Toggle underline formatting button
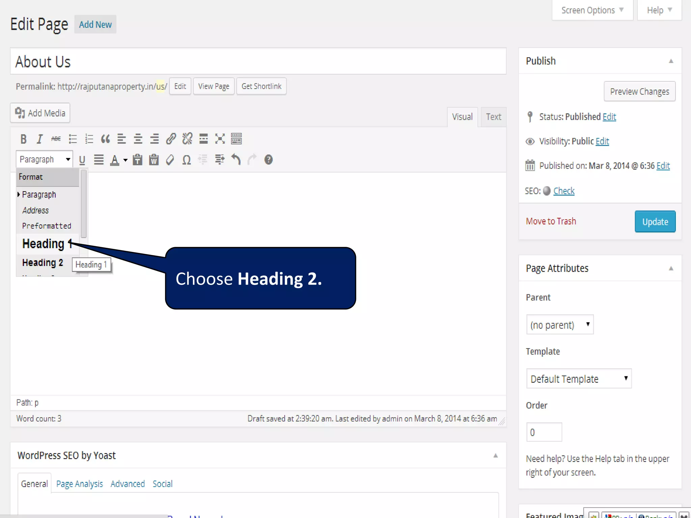The height and width of the screenshot is (518, 691). tap(82, 160)
